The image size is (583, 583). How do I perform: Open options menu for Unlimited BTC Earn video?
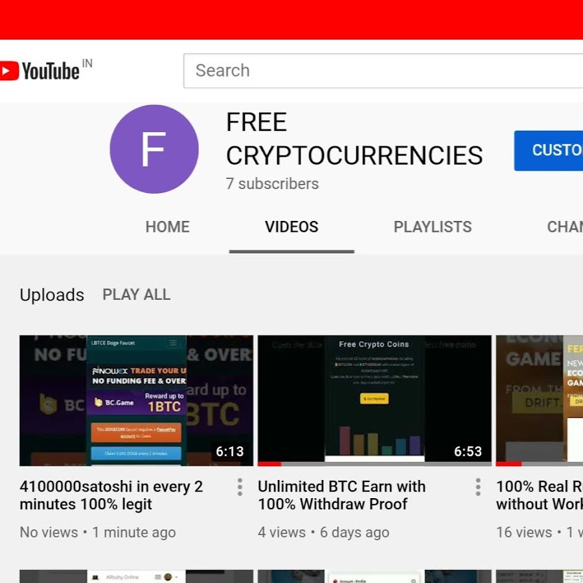(x=478, y=487)
